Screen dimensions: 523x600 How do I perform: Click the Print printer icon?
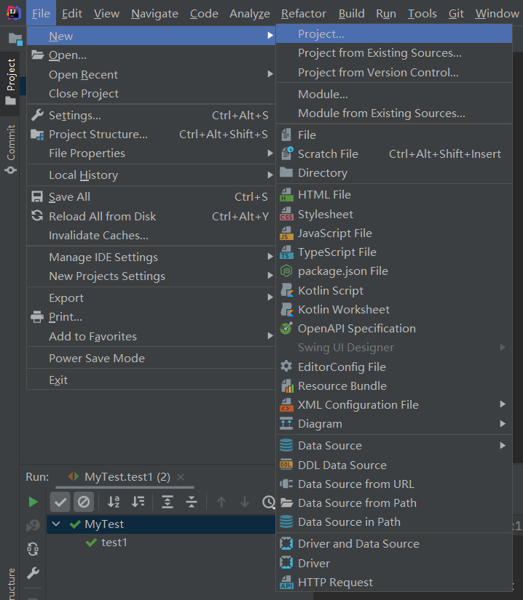point(37,317)
